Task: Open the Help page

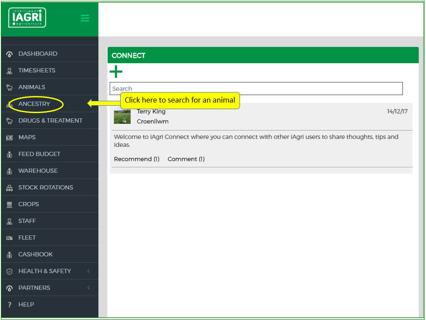Action: coord(50,305)
